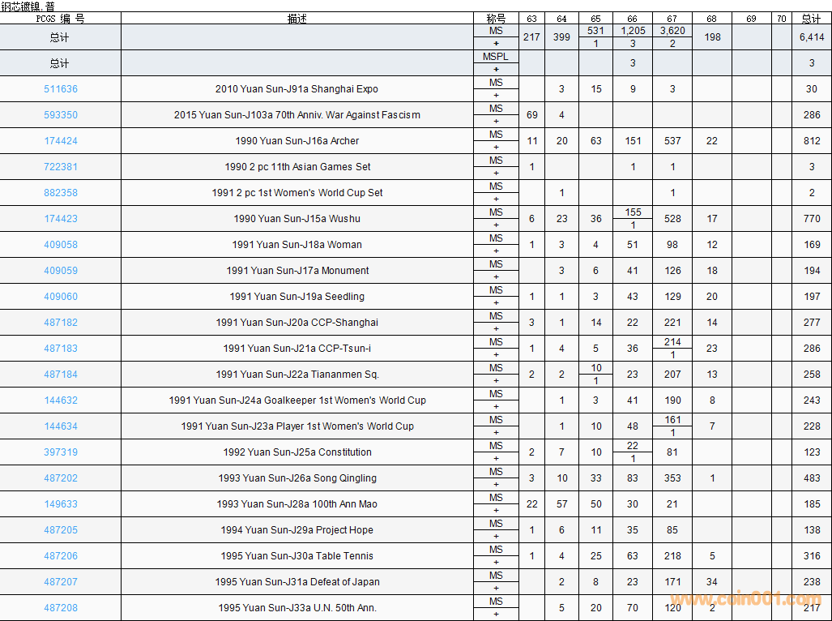Click the total 6,414 cell
Screen dimensions: 832x621
click(x=811, y=37)
